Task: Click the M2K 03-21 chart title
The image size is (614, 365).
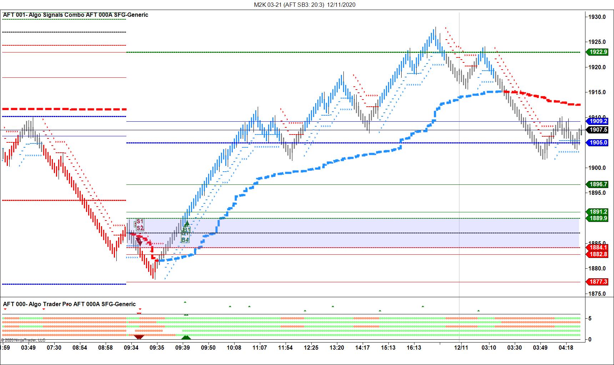Action: point(305,5)
